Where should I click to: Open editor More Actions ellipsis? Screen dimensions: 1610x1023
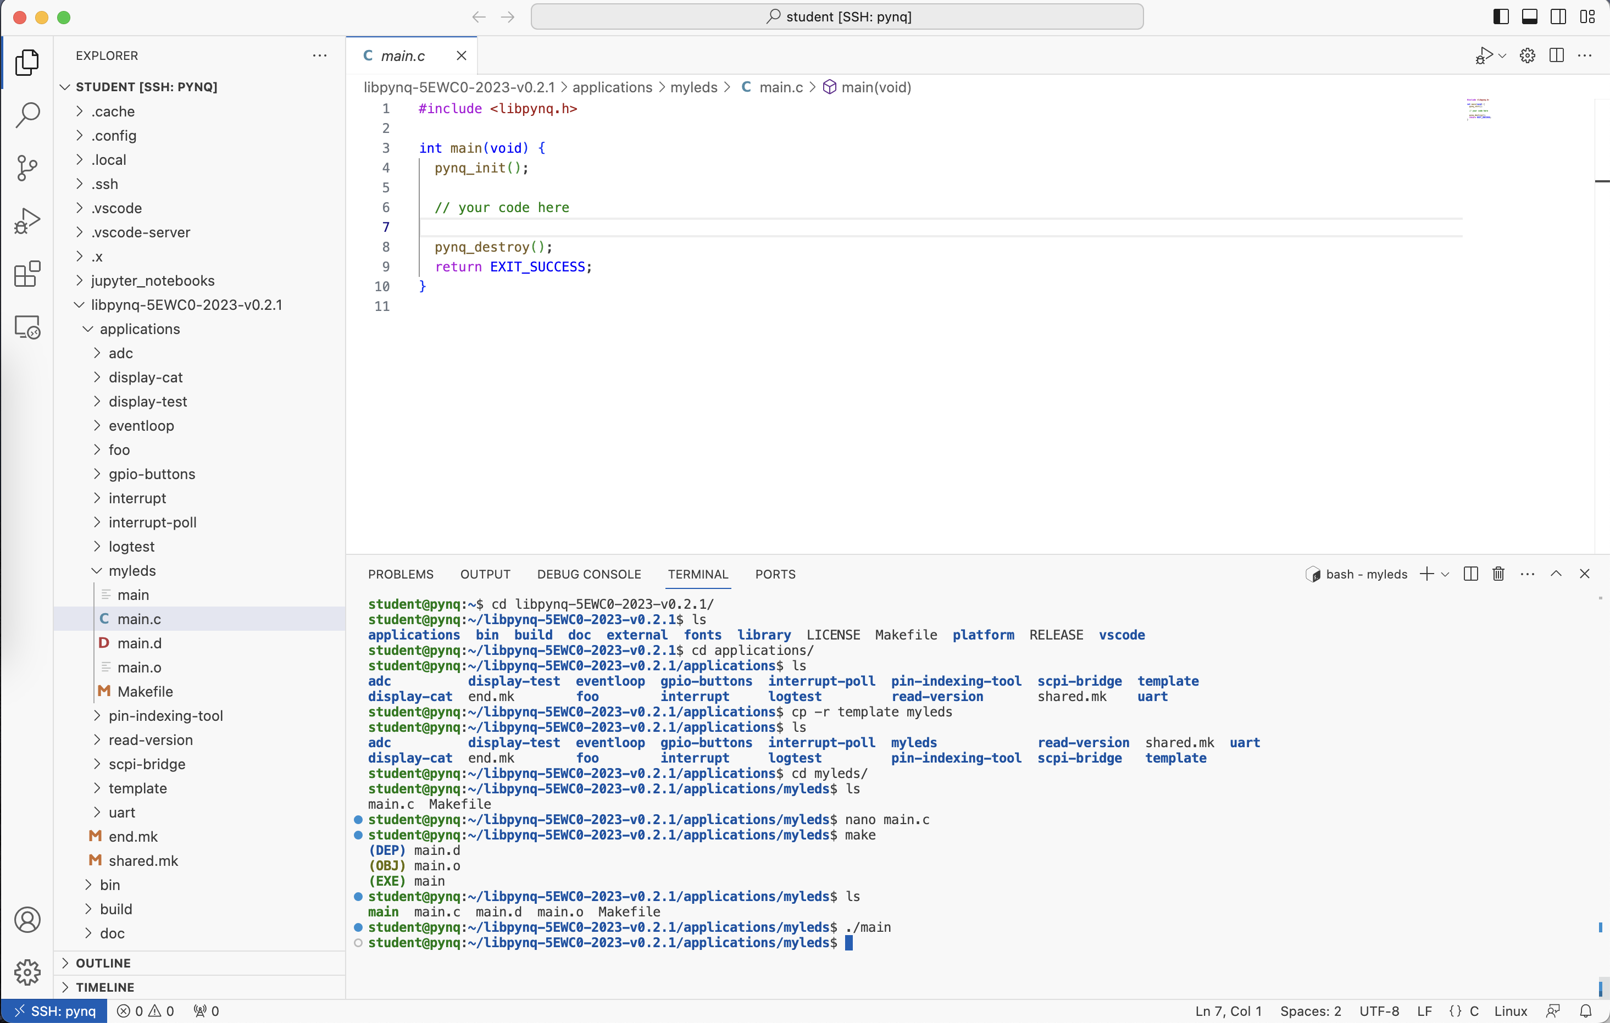[x=1585, y=55]
